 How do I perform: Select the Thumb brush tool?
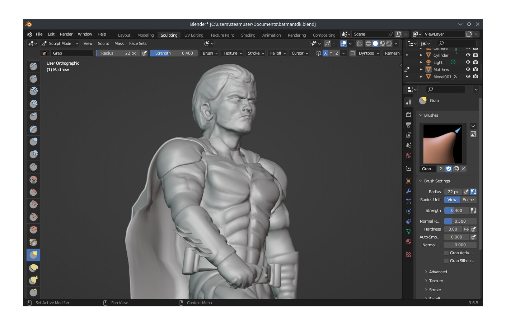[33, 292]
